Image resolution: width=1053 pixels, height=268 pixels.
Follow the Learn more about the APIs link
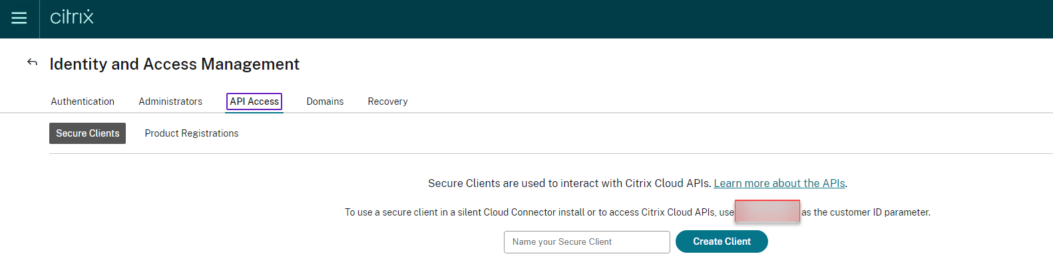[779, 184]
